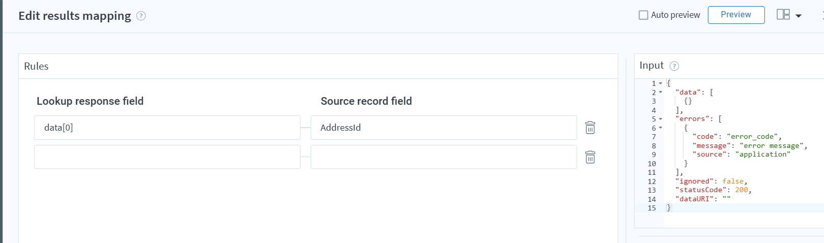The image size is (824, 243).
Task: Click help icon beside Edit results mapping
Action: (141, 16)
